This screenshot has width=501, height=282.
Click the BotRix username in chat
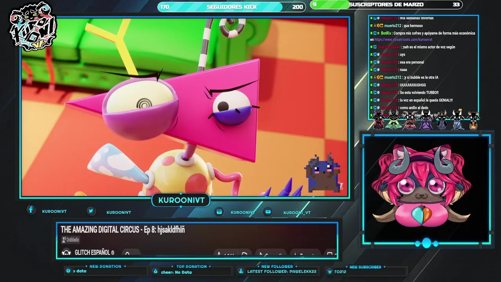click(x=386, y=33)
